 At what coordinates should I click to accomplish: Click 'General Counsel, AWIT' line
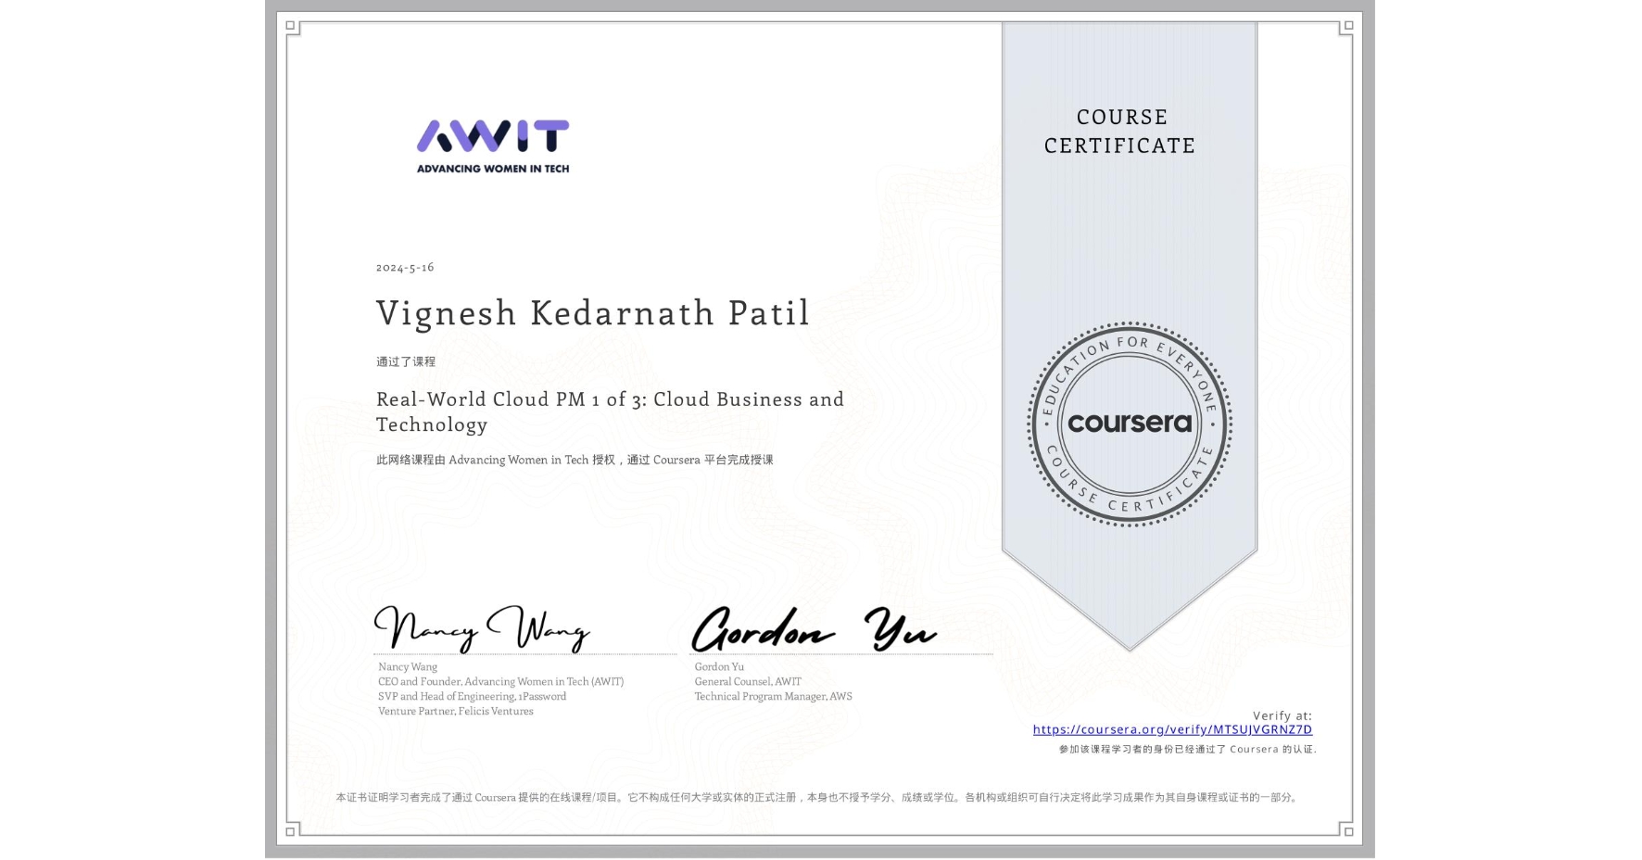point(748,681)
